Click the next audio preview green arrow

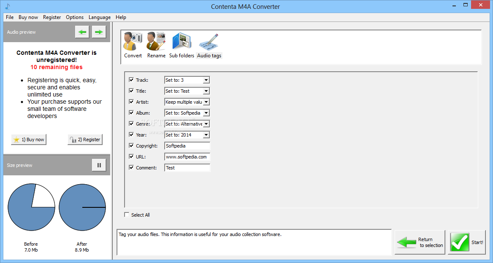click(x=99, y=32)
